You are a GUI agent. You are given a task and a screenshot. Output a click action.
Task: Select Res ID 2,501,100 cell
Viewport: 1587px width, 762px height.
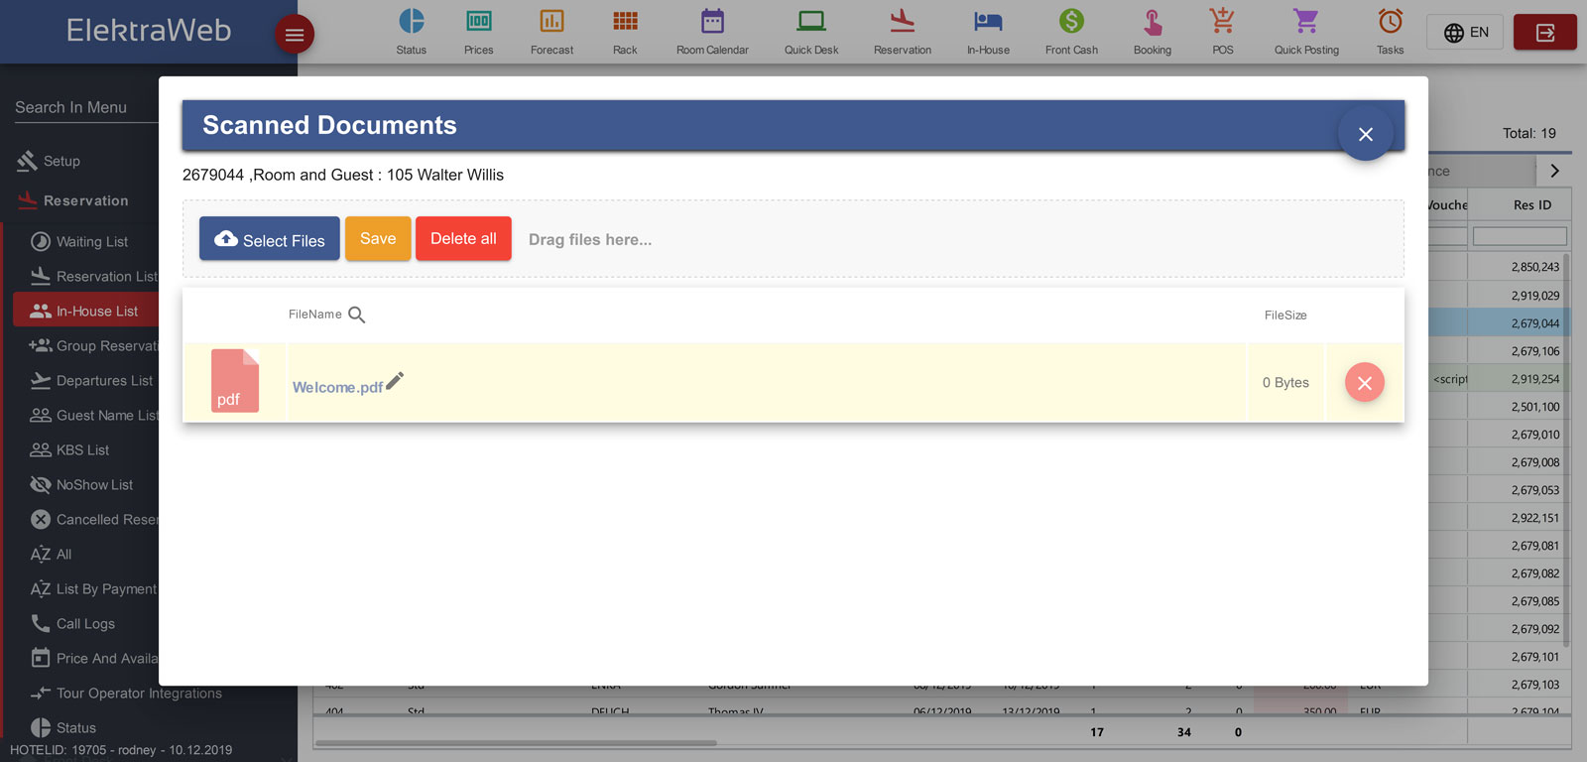coord(1519,406)
